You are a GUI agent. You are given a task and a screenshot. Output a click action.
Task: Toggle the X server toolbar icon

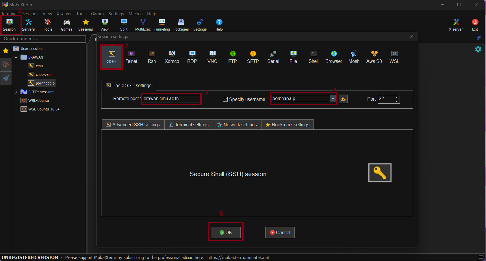(x=456, y=25)
